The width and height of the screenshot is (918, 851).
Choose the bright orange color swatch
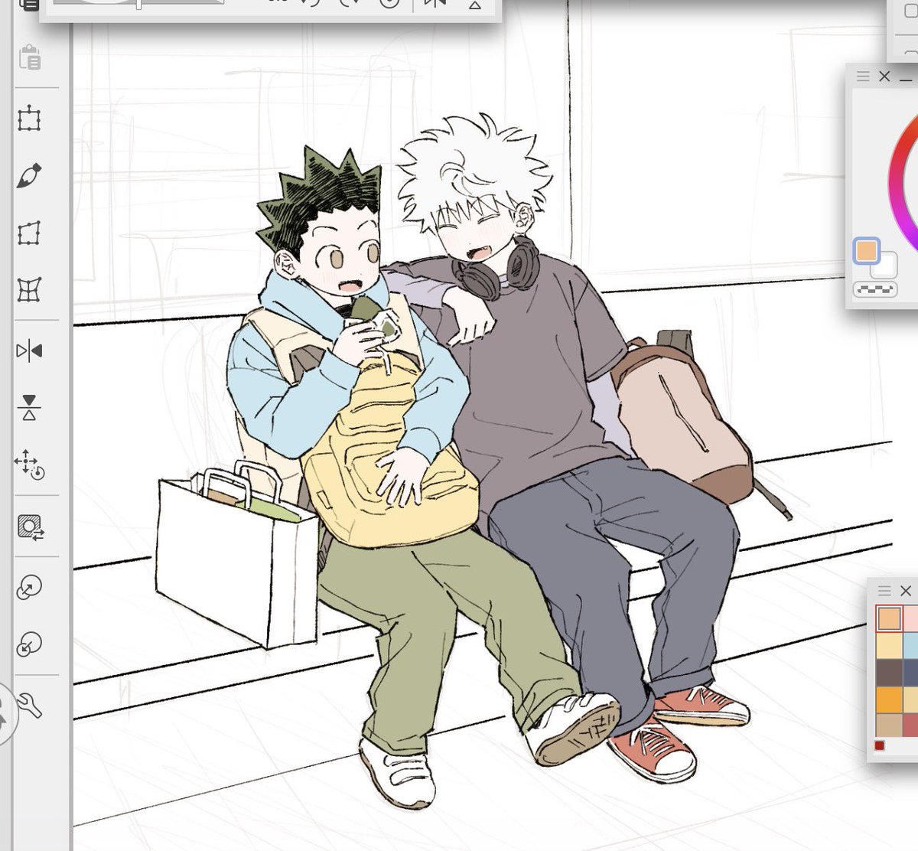click(889, 699)
